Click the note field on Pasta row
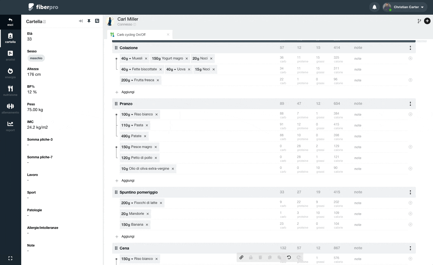Viewport: 433px width, 265px height. click(x=358, y=125)
